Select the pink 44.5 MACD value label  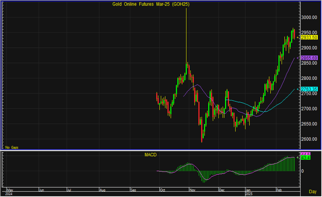coord(306,154)
